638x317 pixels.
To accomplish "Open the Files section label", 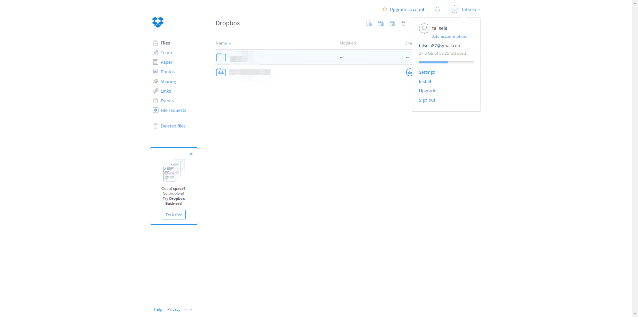I will tap(165, 43).
